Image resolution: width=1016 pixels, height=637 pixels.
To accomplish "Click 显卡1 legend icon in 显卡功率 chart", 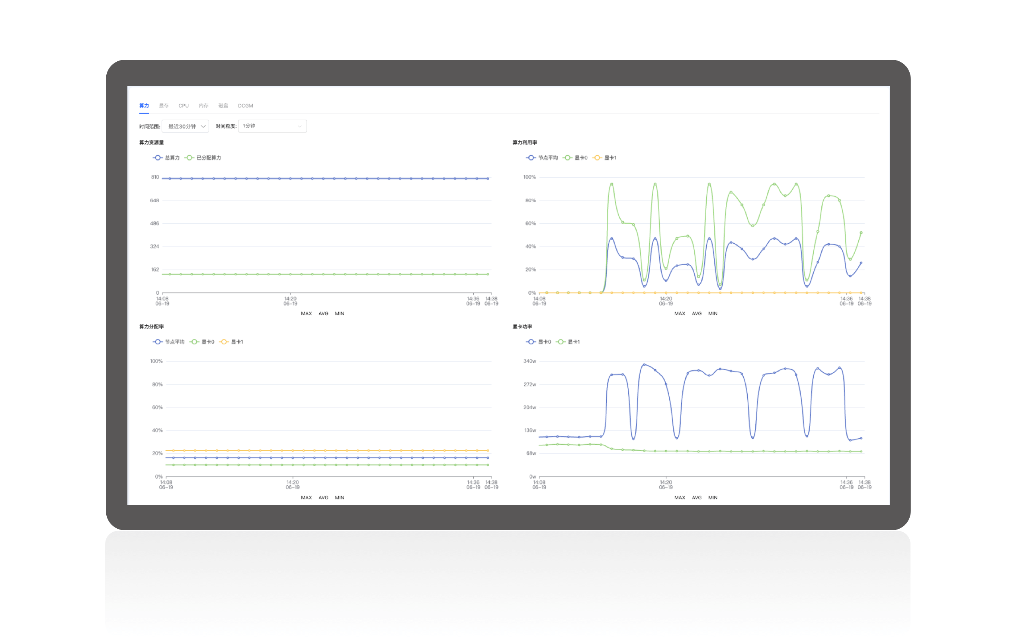I will 560,342.
